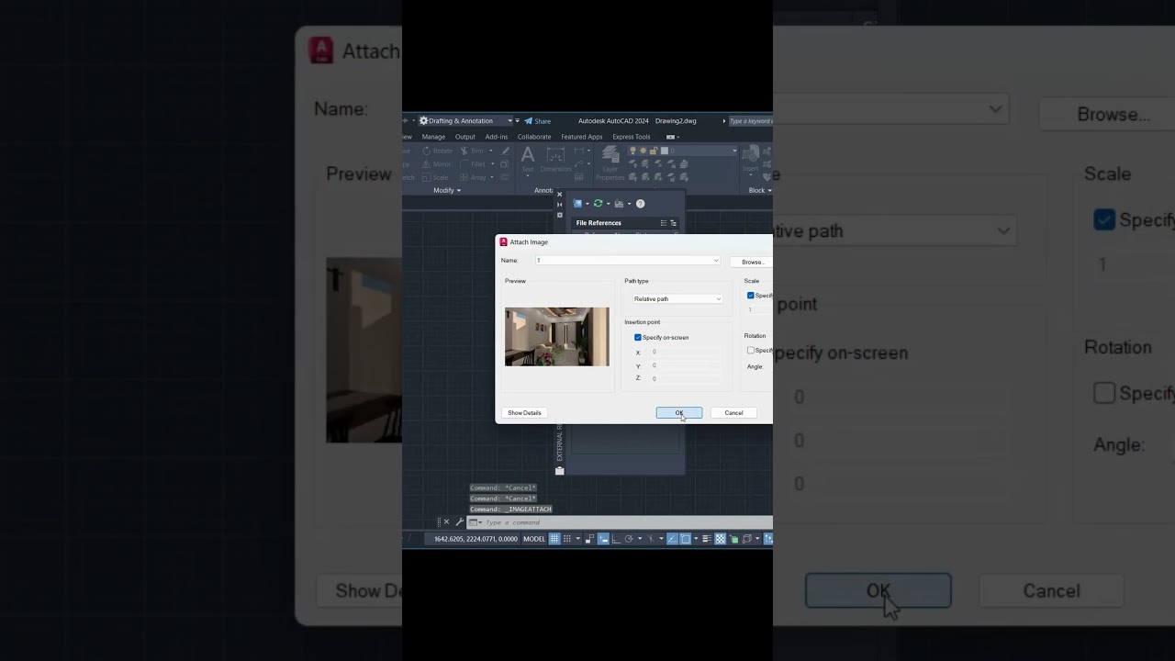Click command line customize wrench icon
This screenshot has width=1175, height=661.
(x=460, y=522)
